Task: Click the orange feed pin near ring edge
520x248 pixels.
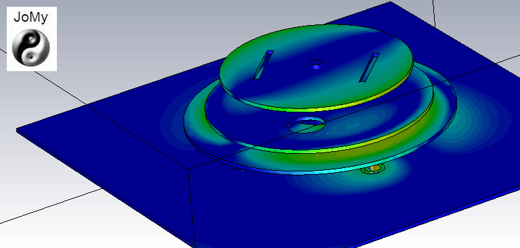Action: [373, 168]
